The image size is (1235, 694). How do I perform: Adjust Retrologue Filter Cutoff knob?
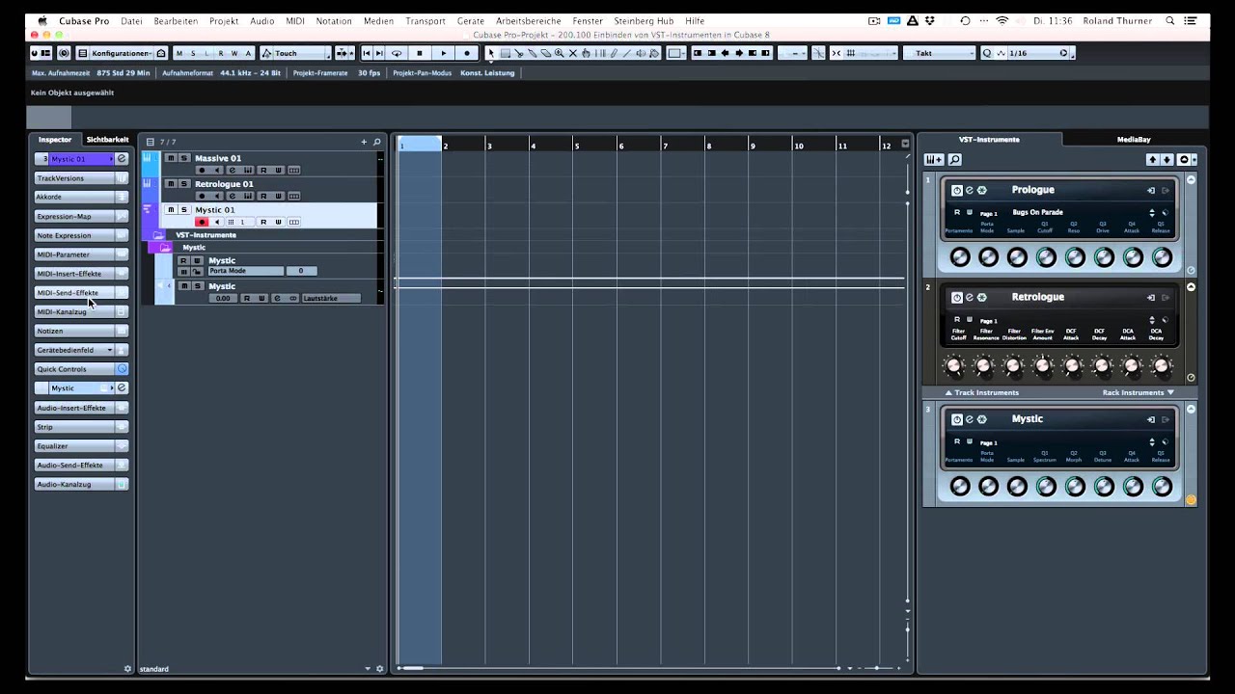(x=955, y=366)
